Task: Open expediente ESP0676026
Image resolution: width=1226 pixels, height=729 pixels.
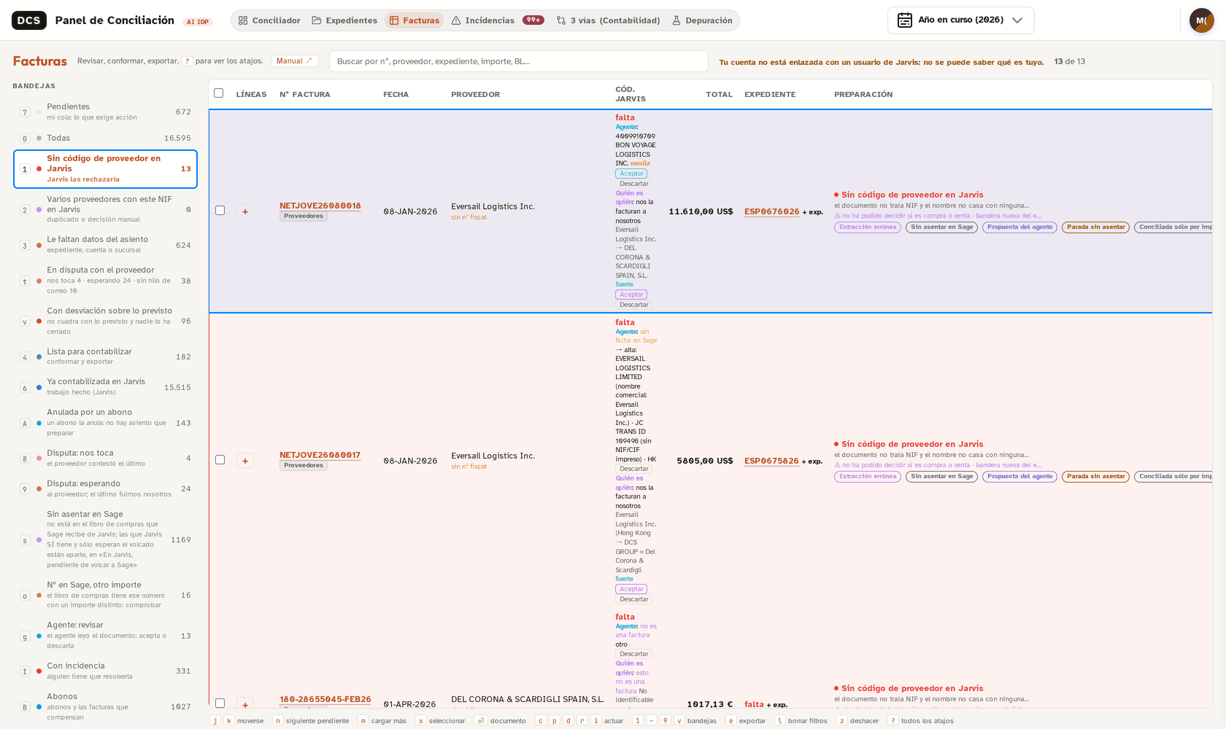Action: pos(771,211)
